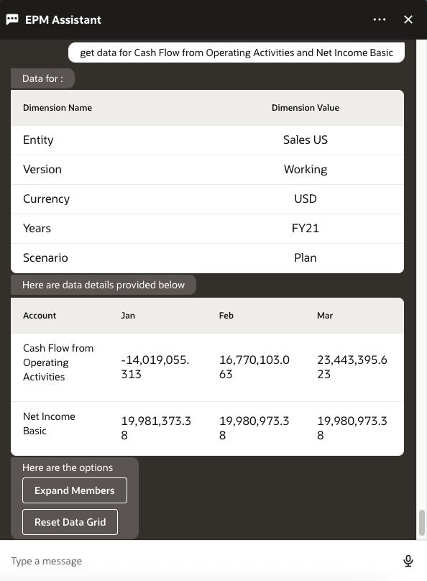
Task: Click the Reset Data Grid button
Action: pyautogui.click(x=70, y=522)
